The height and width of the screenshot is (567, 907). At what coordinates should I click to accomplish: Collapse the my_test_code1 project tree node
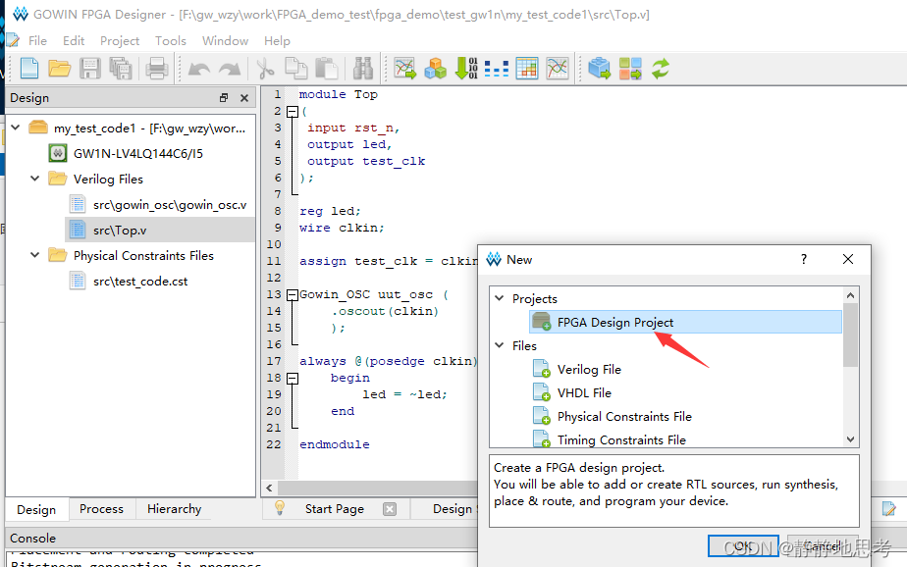coord(16,128)
